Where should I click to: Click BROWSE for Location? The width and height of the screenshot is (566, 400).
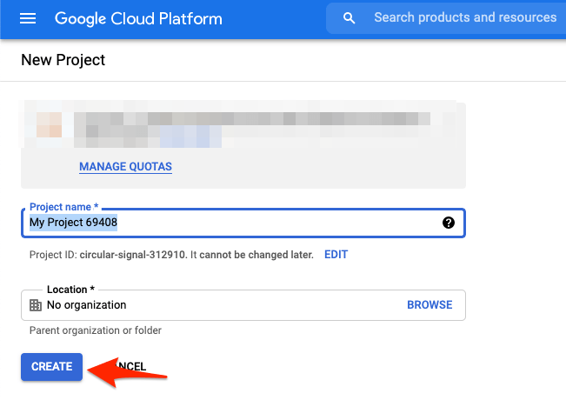coord(429,304)
